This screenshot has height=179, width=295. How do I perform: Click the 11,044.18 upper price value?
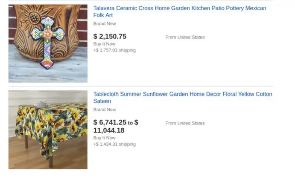109,130
